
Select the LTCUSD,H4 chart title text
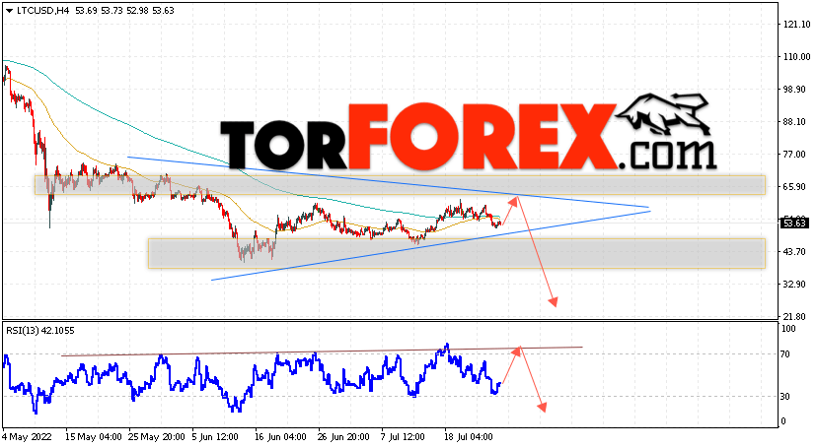43,11
